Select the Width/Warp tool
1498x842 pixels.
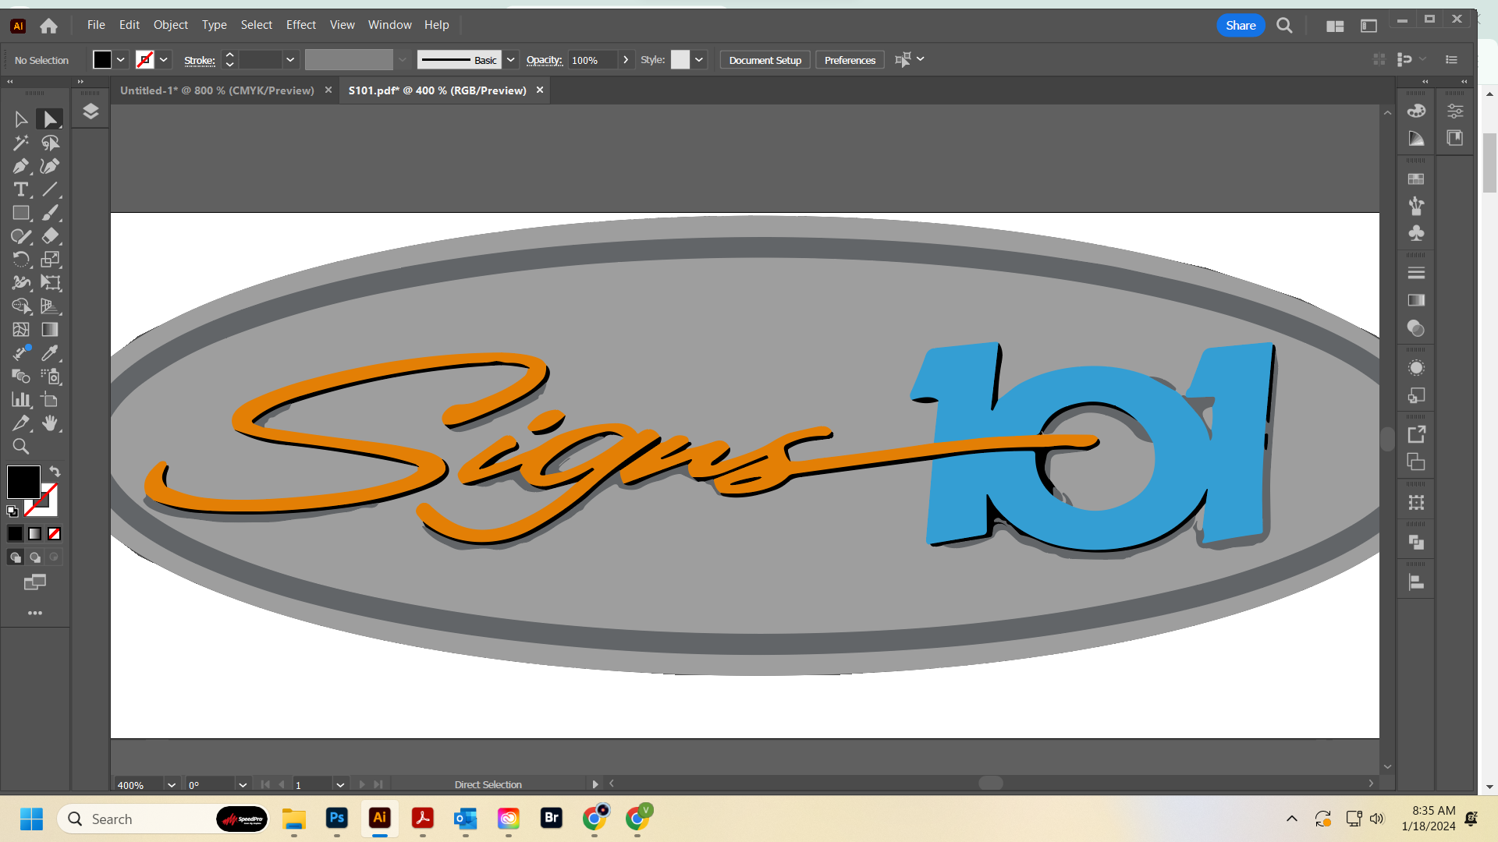[21, 283]
